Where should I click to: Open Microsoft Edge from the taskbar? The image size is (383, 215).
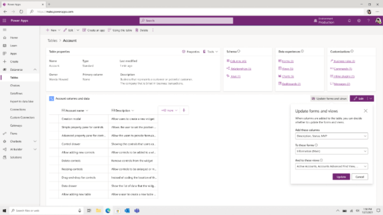coord(108,211)
